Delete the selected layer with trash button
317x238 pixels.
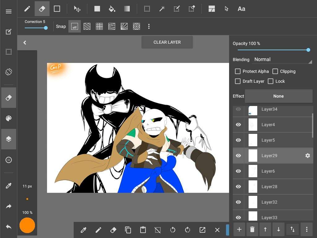click(252, 229)
